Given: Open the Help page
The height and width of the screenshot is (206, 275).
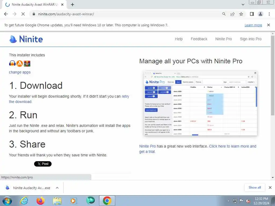Looking at the screenshot, I should [x=179, y=39].
